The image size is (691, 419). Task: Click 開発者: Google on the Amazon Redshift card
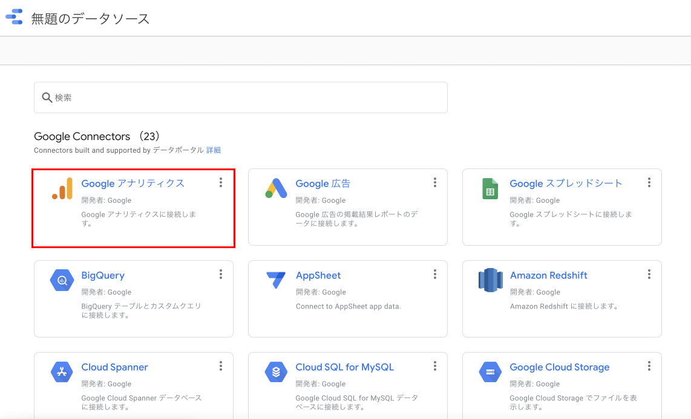click(x=535, y=292)
